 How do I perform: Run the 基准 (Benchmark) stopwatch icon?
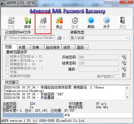pos(75,20)
